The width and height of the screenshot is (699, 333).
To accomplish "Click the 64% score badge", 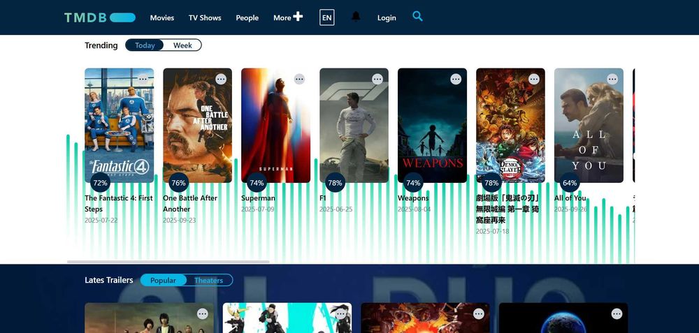I will click(x=570, y=182).
